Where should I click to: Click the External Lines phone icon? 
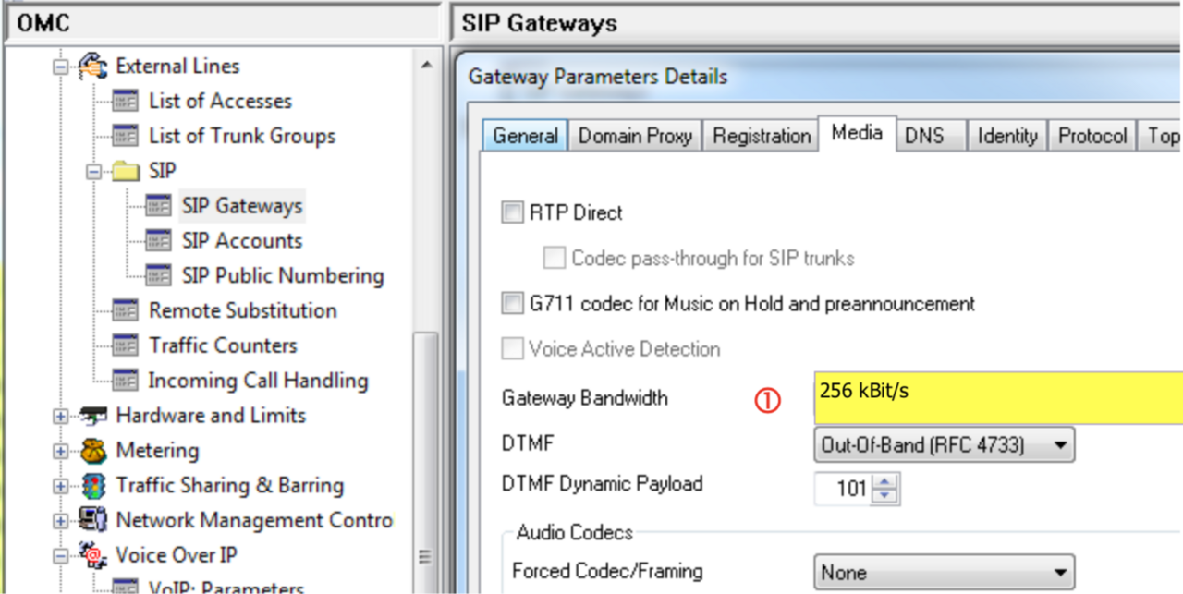point(92,67)
